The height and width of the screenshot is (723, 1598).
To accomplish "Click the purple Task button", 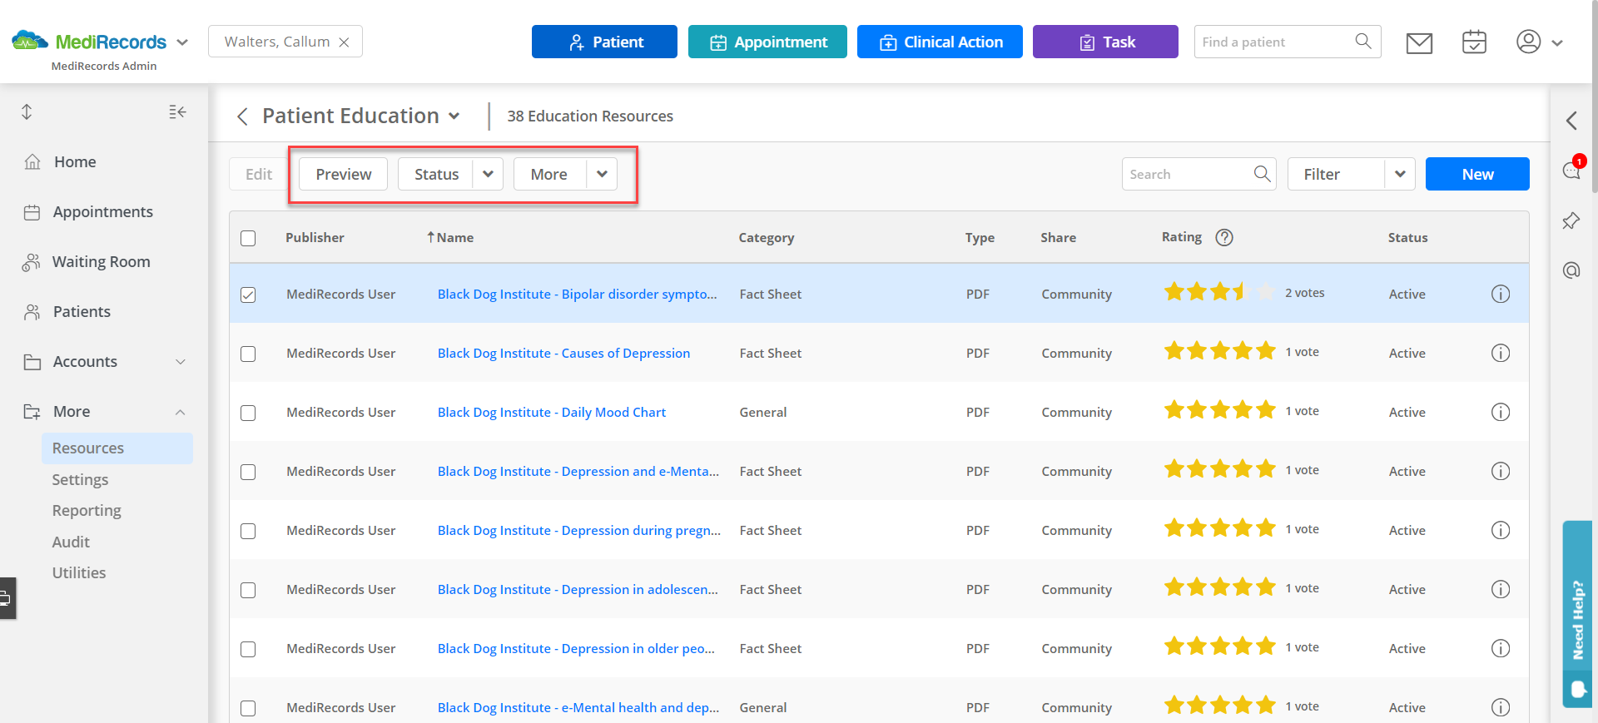I will (x=1105, y=42).
